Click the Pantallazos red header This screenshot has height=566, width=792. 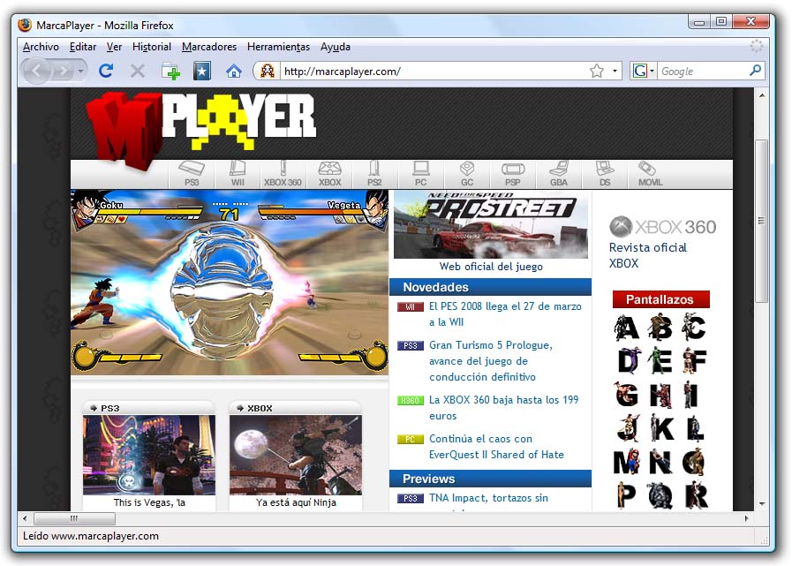660,299
